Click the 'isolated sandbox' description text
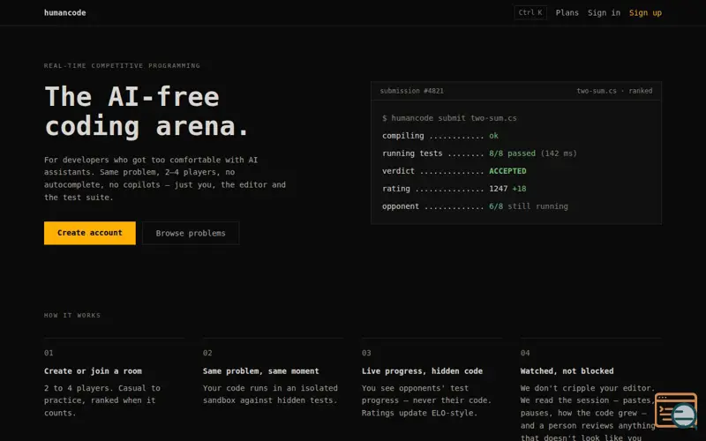Viewport: 706px width, 441px height. [x=270, y=394]
